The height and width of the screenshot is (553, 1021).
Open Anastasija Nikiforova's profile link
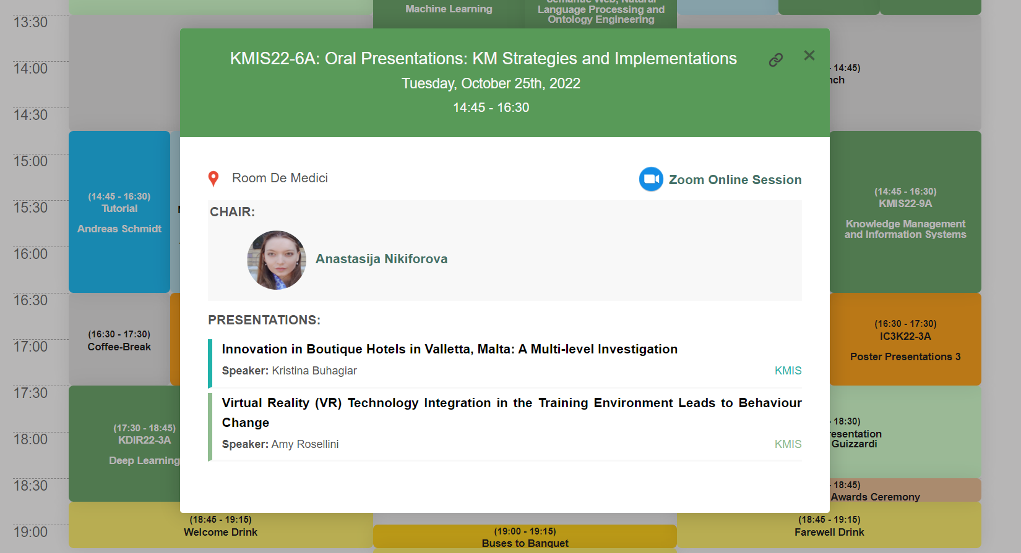click(381, 259)
